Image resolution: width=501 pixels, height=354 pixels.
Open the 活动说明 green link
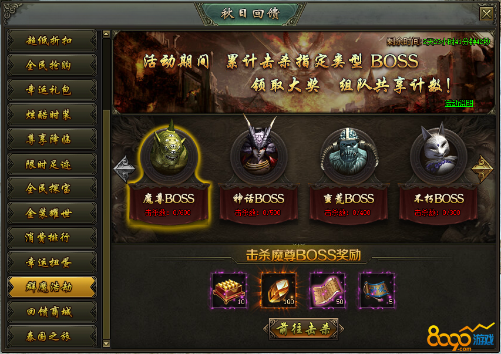click(459, 103)
